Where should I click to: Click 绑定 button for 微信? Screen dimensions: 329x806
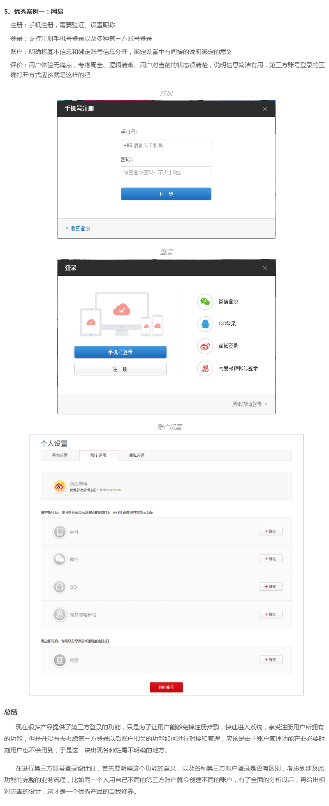pos(271,559)
